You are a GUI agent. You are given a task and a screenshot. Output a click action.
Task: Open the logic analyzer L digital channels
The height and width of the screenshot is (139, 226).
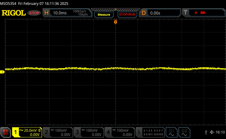[x=151, y=132]
